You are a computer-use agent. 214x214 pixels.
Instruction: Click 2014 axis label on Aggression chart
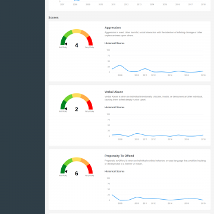pos(170,75)
